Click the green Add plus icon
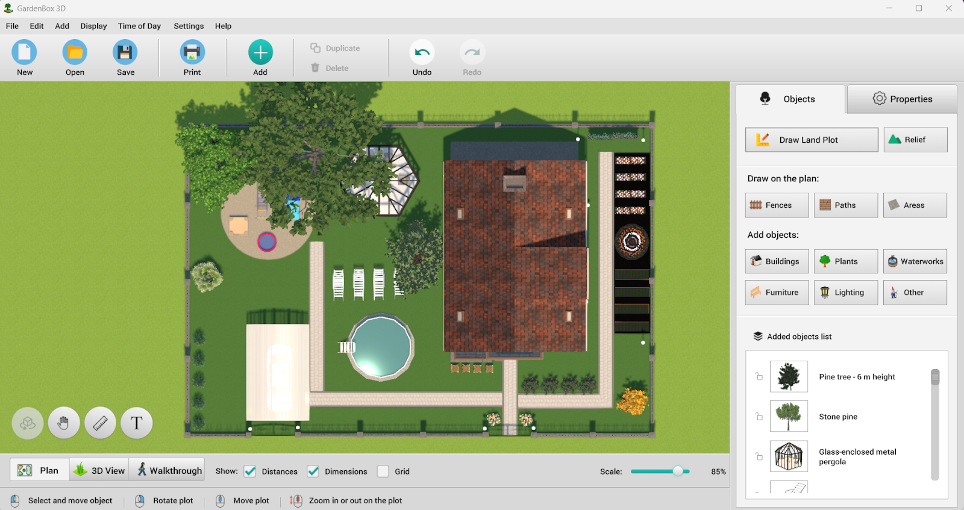 (260, 53)
